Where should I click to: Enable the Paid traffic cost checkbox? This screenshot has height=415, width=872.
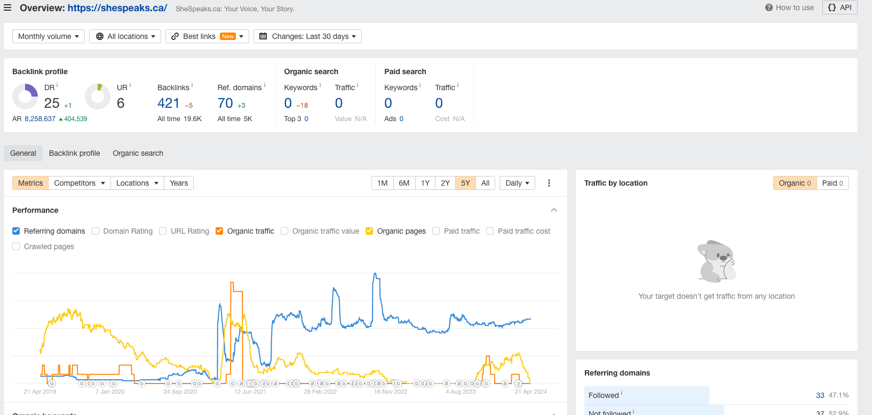(x=490, y=231)
